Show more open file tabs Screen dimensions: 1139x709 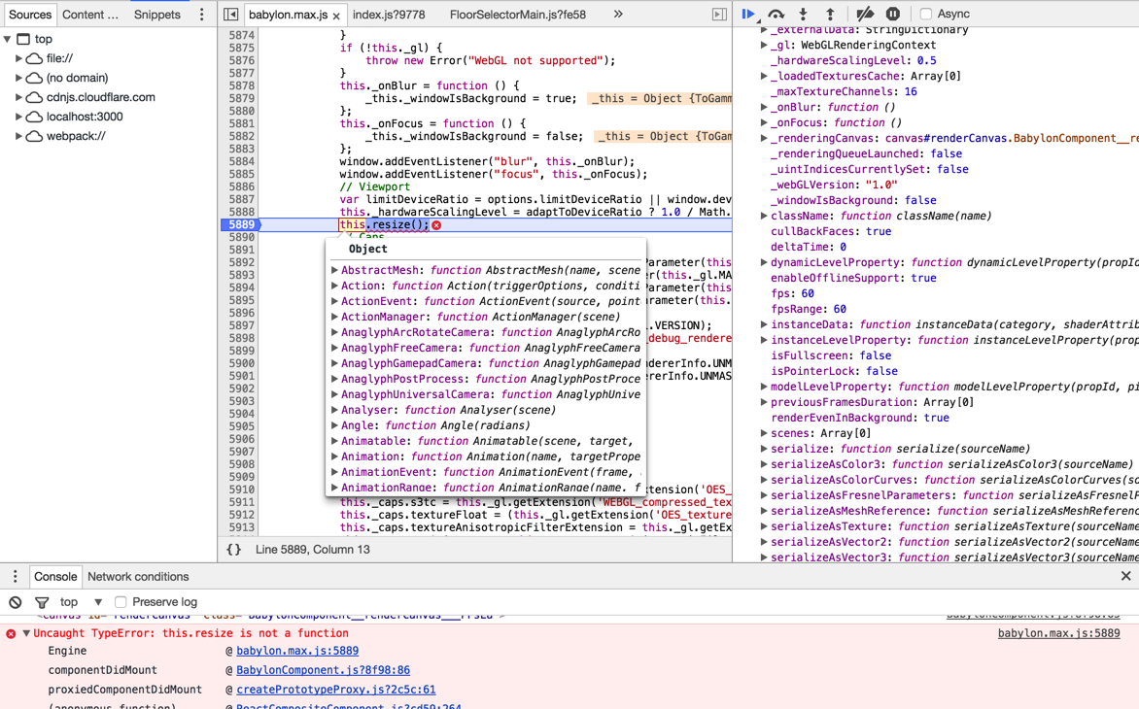pos(618,14)
